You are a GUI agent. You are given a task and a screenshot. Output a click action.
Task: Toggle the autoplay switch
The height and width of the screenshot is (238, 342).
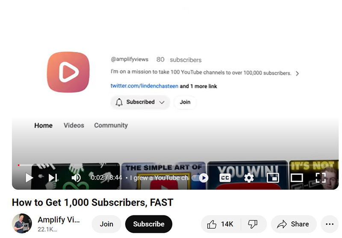click(x=200, y=178)
